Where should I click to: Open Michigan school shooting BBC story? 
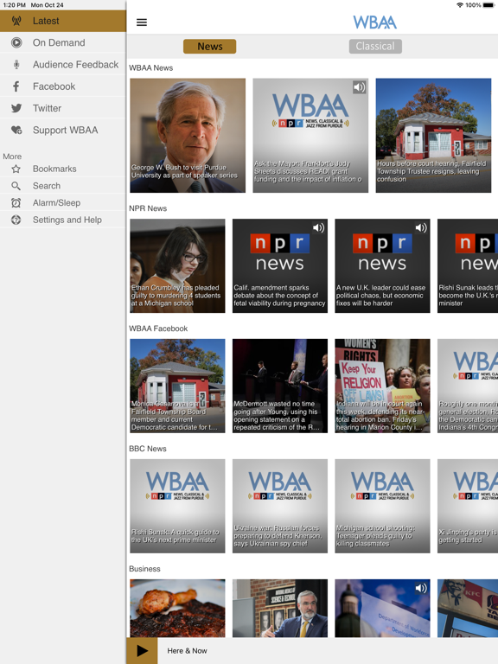pyautogui.click(x=382, y=506)
